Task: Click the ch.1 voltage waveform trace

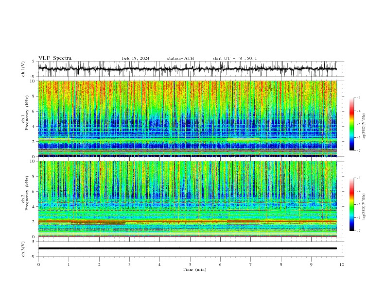Action: (x=187, y=69)
